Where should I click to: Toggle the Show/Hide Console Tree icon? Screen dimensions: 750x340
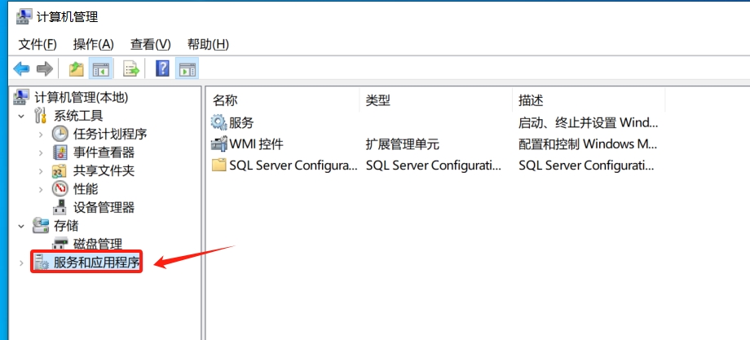[x=100, y=68]
